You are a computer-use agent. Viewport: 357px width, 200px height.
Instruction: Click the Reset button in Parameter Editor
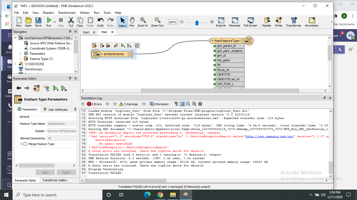point(66,172)
